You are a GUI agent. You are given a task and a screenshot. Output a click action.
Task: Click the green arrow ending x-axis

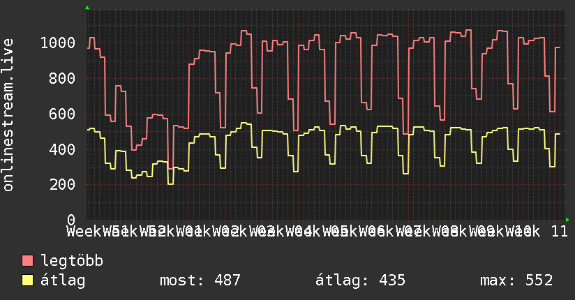(567, 220)
